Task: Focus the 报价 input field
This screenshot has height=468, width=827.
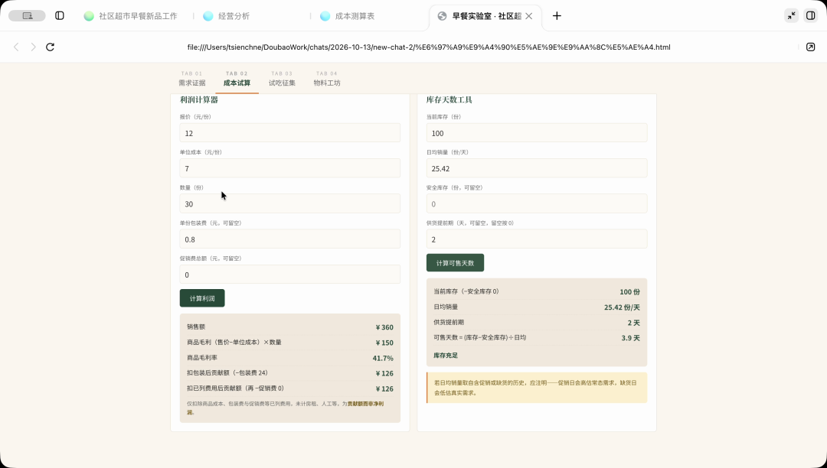Action: 290,132
